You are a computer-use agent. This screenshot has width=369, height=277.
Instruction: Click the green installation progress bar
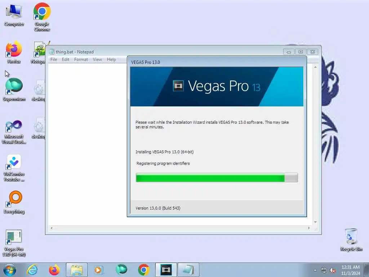click(x=217, y=177)
